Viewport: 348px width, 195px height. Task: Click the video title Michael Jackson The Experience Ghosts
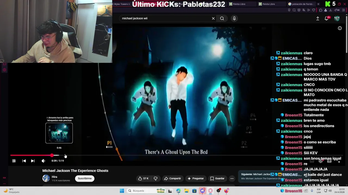point(75,171)
